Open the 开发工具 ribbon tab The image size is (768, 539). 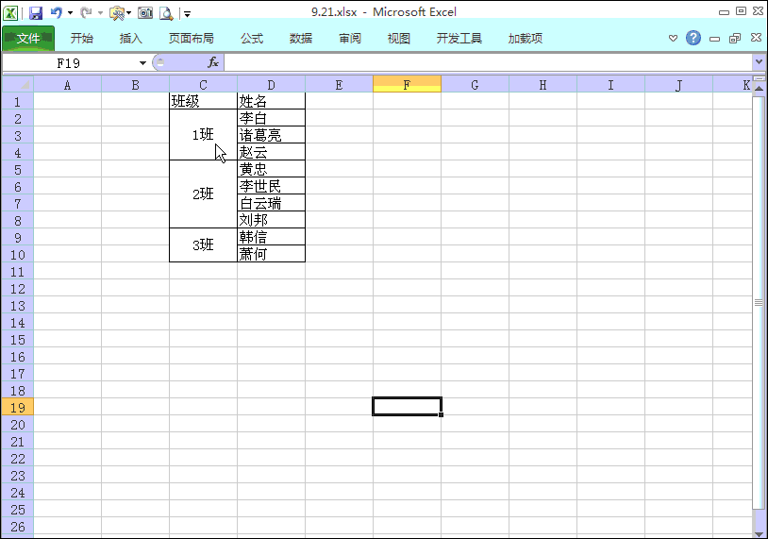point(459,38)
